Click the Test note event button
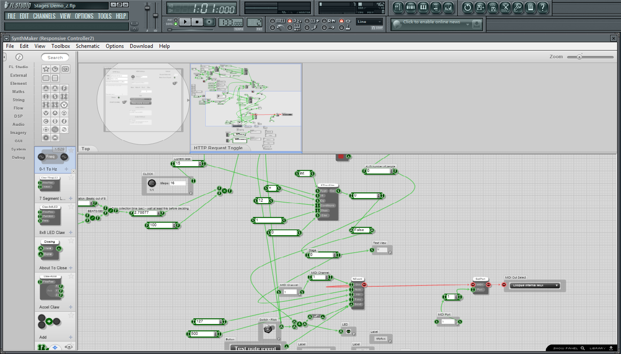621x354 pixels. [255, 348]
